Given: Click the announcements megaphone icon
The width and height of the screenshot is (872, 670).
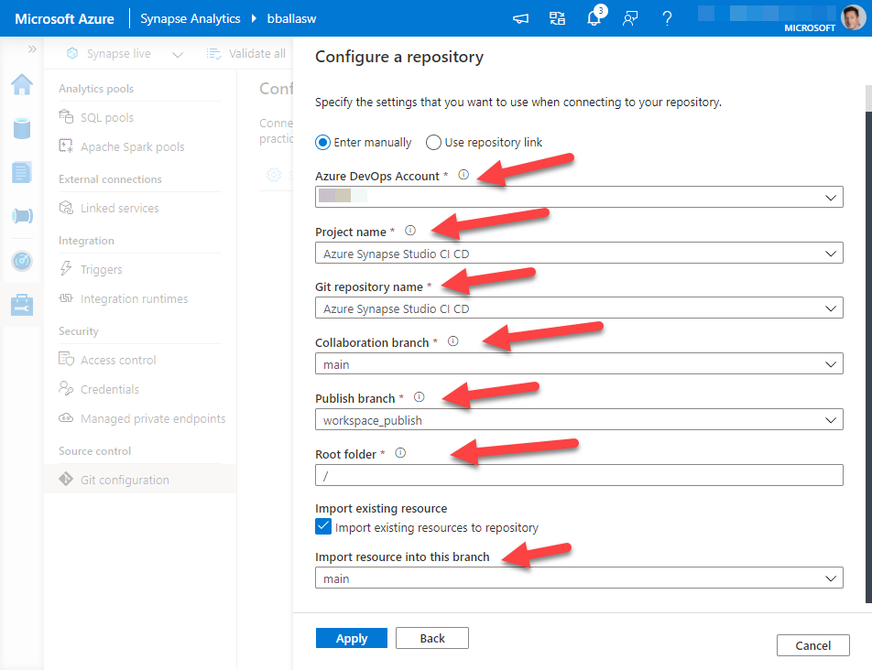Looking at the screenshot, I should (x=520, y=18).
